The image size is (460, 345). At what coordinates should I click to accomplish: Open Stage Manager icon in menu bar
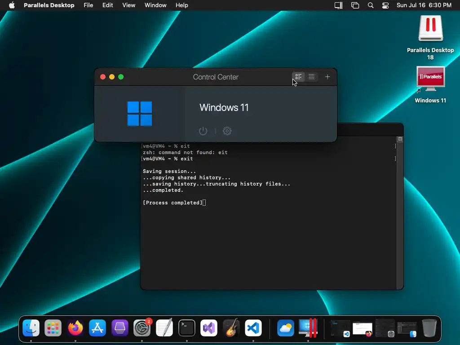355,5
